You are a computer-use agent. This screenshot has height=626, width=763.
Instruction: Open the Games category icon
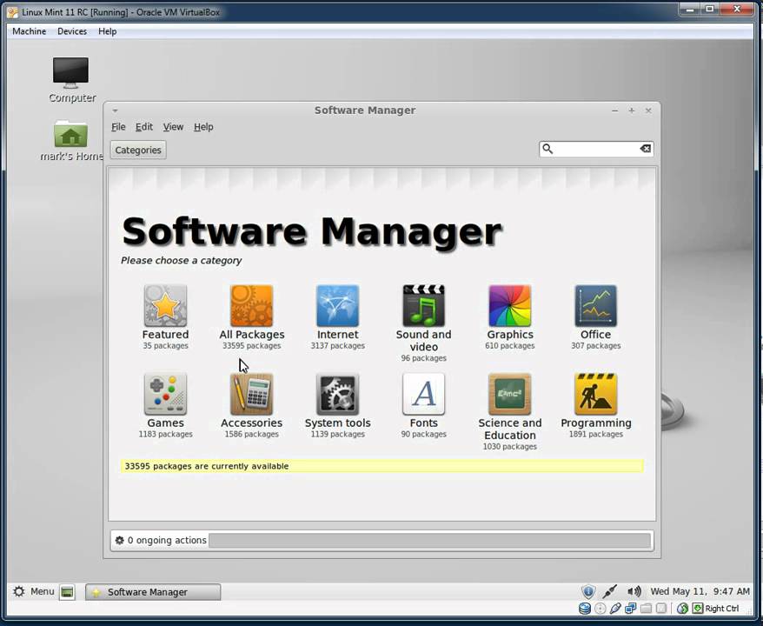tap(165, 394)
